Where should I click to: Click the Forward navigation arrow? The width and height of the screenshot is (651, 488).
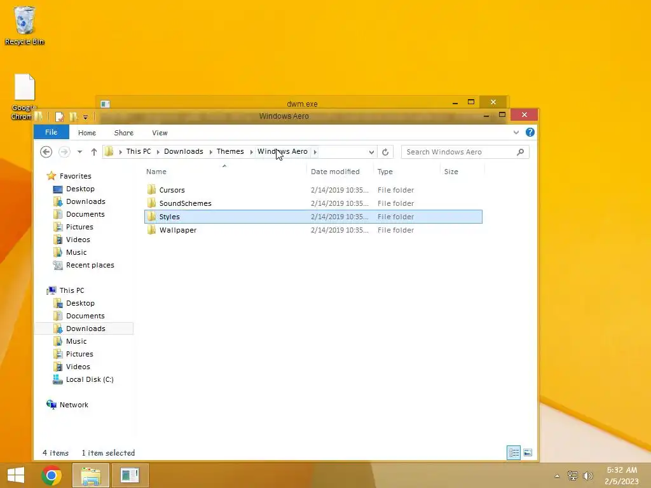click(x=64, y=152)
